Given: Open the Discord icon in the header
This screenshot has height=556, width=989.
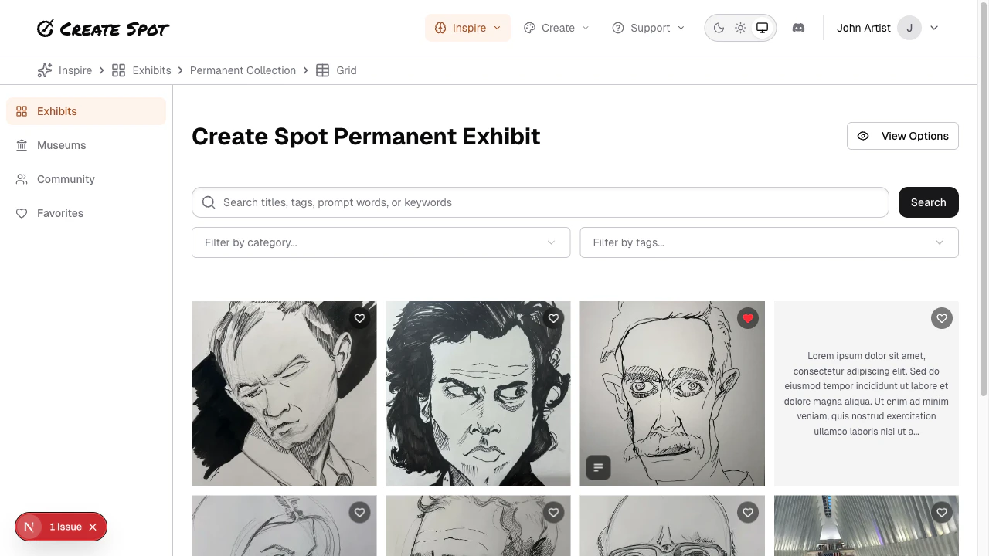Looking at the screenshot, I should 798,28.
